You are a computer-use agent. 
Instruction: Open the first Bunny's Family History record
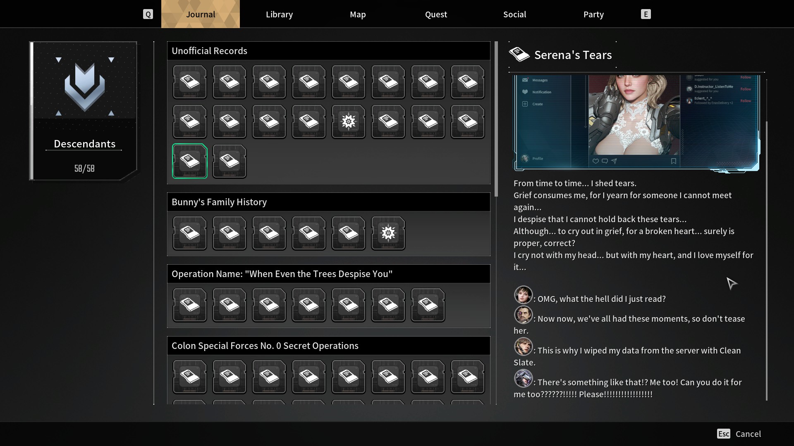coord(189,233)
